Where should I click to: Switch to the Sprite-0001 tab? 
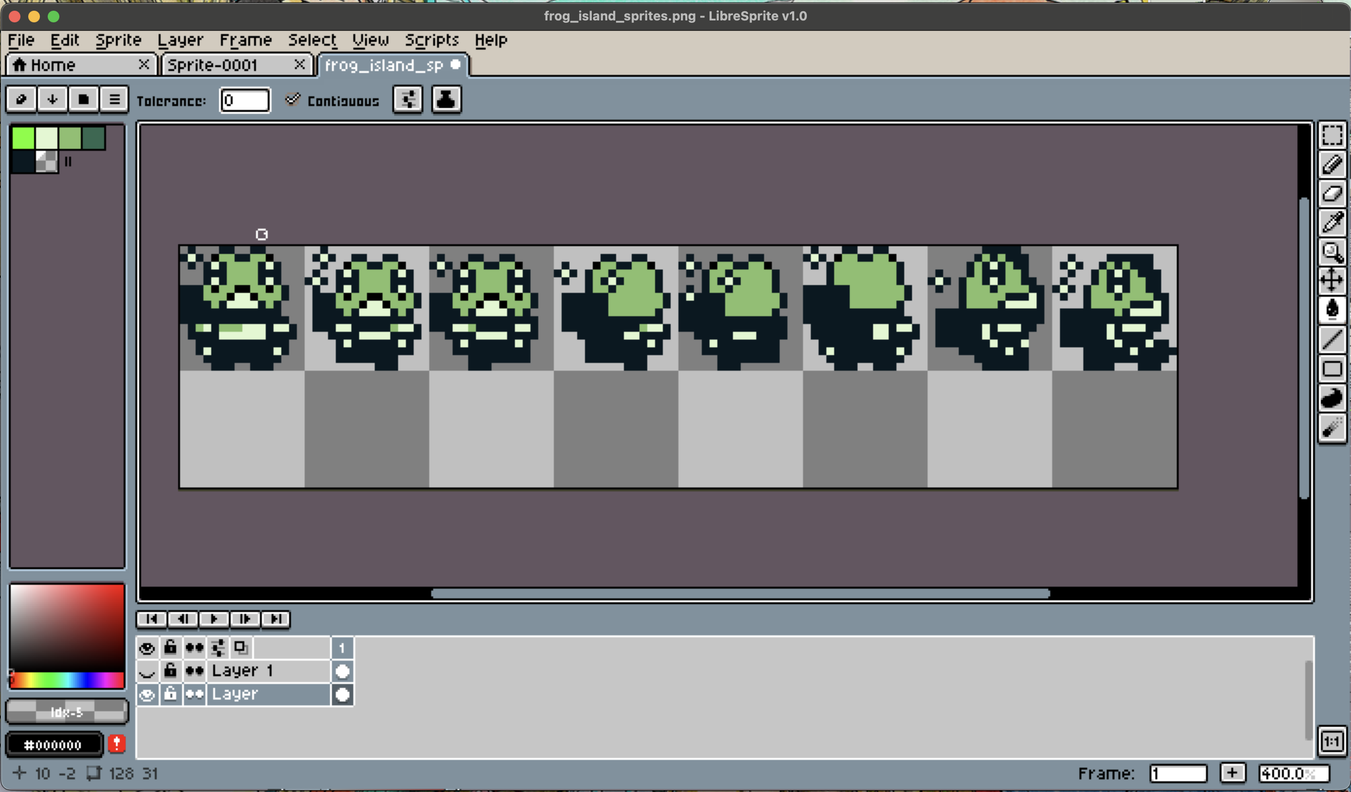(x=213, y=65)
